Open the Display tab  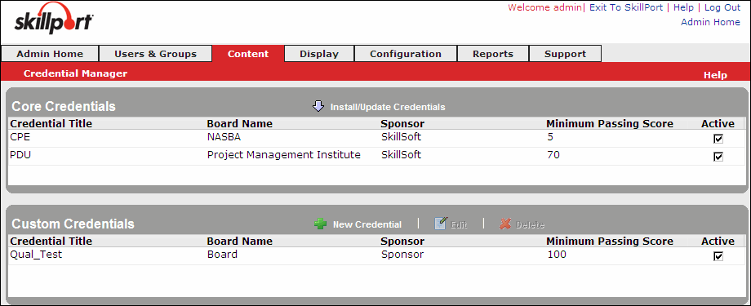(x=319, y=54)
